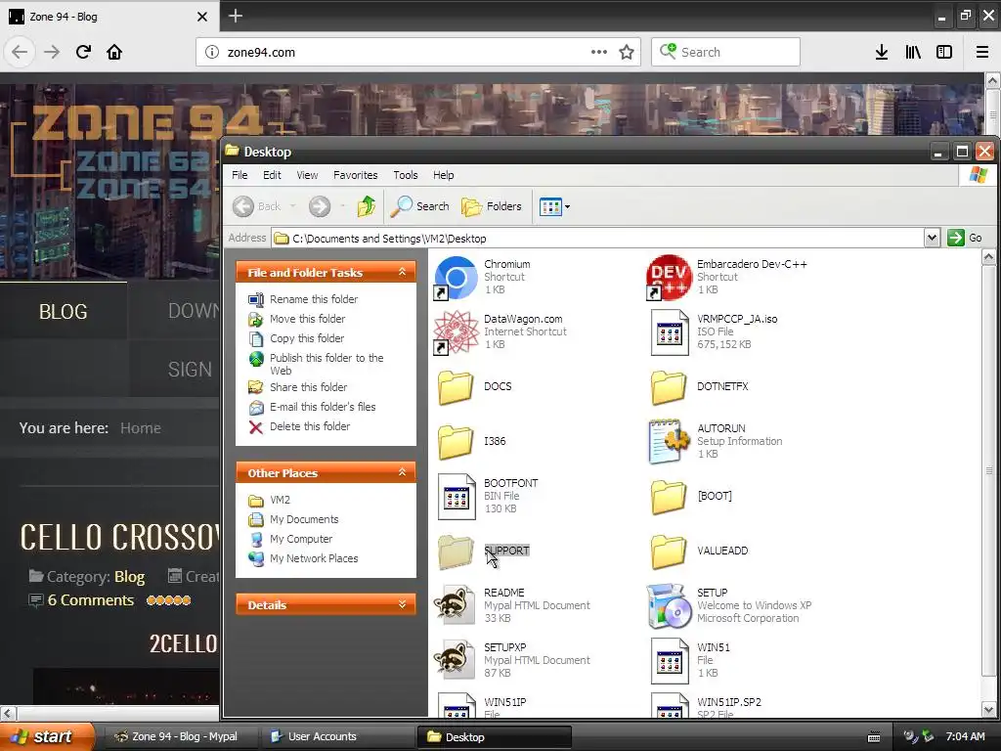This screenshot has height=751, width=1001.
Task: Open the browser downloads icon
Action: tap(882, 53)
